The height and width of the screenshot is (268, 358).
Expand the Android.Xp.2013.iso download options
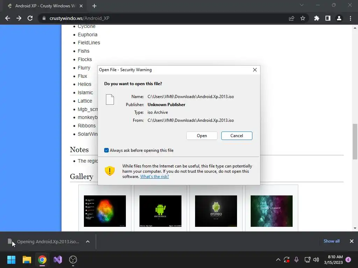tap(88, 241)
